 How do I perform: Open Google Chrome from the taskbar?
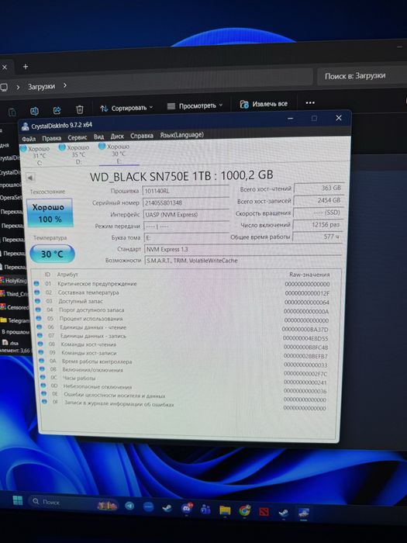[x=245, y=510]
